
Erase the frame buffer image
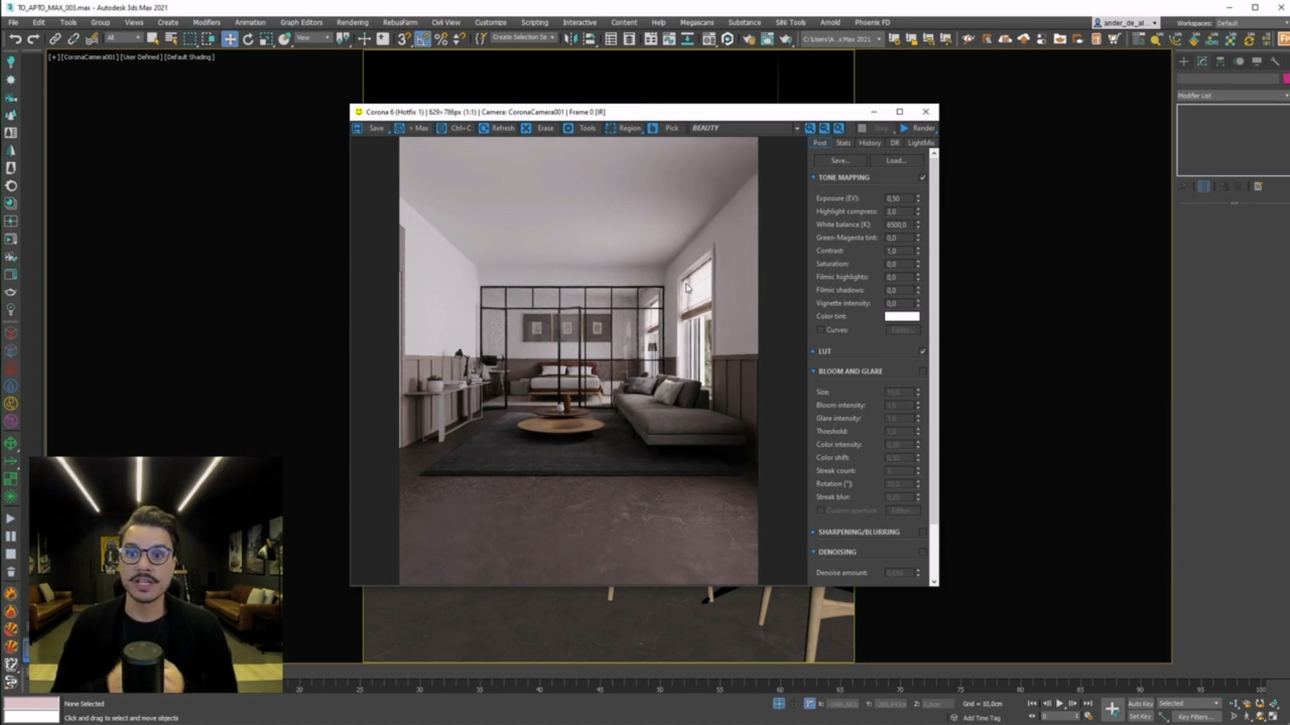[538, 128]
